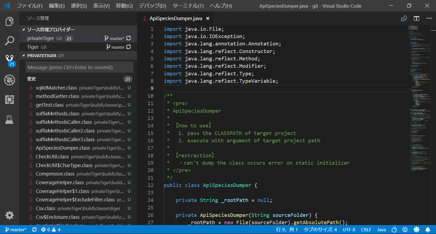Open warnings count 4 in status bar

click(56, 230)
